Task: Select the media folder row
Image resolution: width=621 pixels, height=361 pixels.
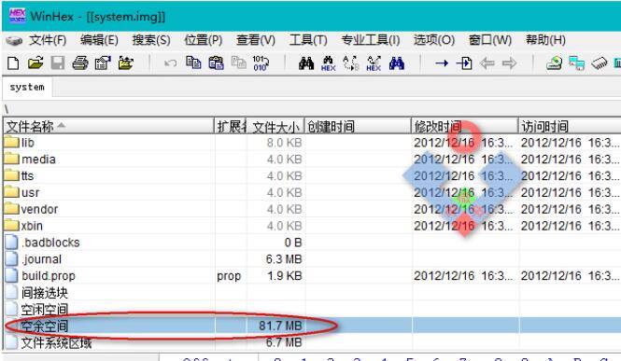Action: coord(312,160)
